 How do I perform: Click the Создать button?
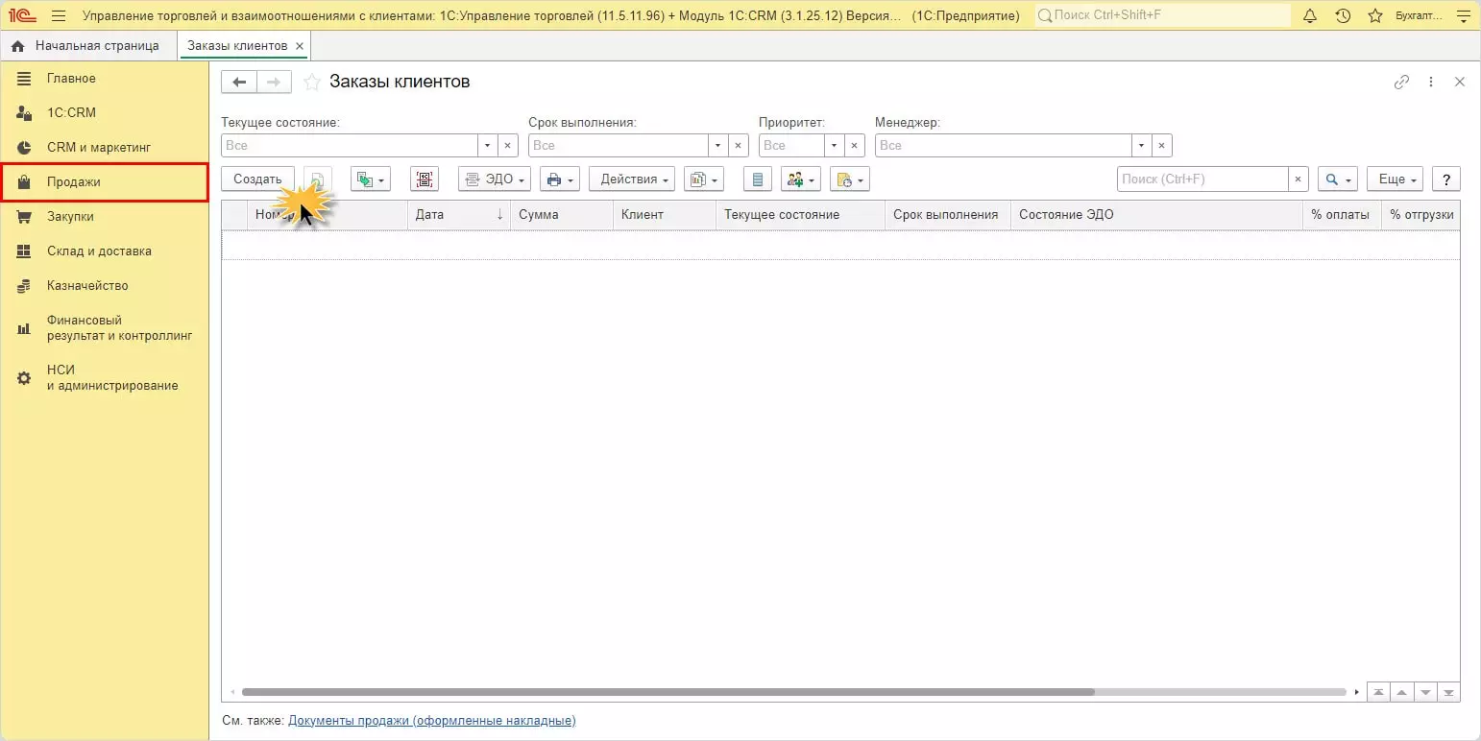coord(257,179)
